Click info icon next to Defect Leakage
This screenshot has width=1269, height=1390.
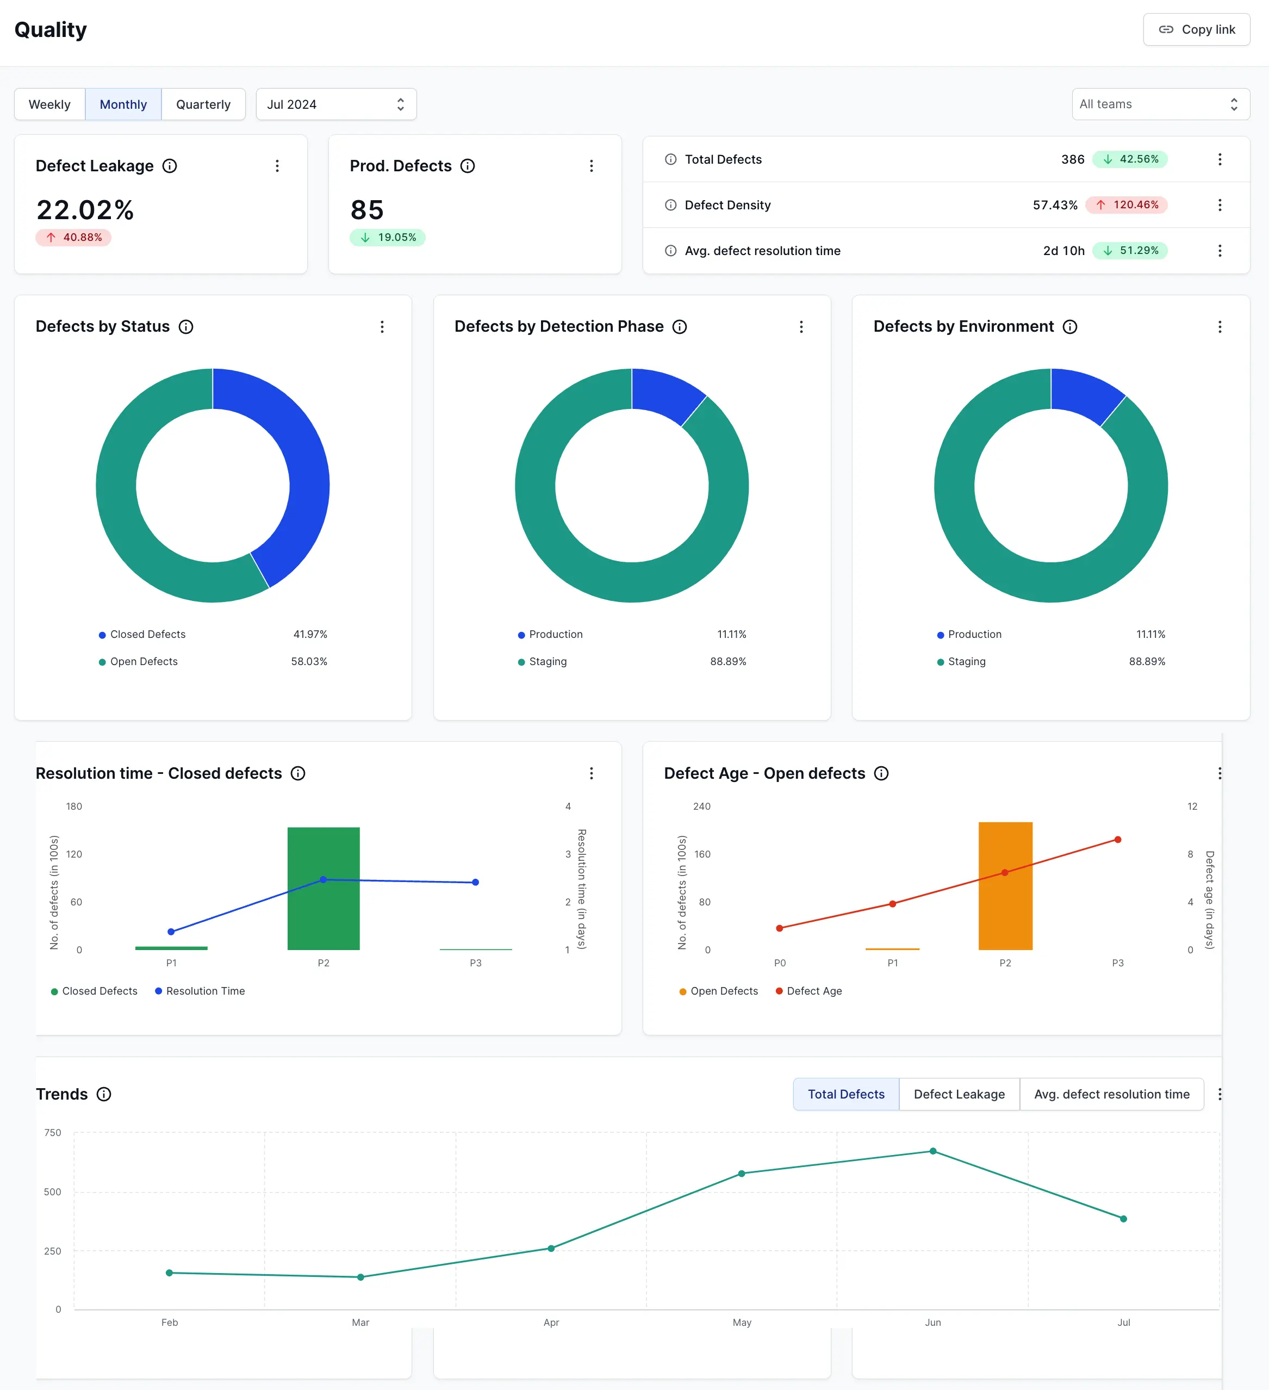(x=170, y=166)
